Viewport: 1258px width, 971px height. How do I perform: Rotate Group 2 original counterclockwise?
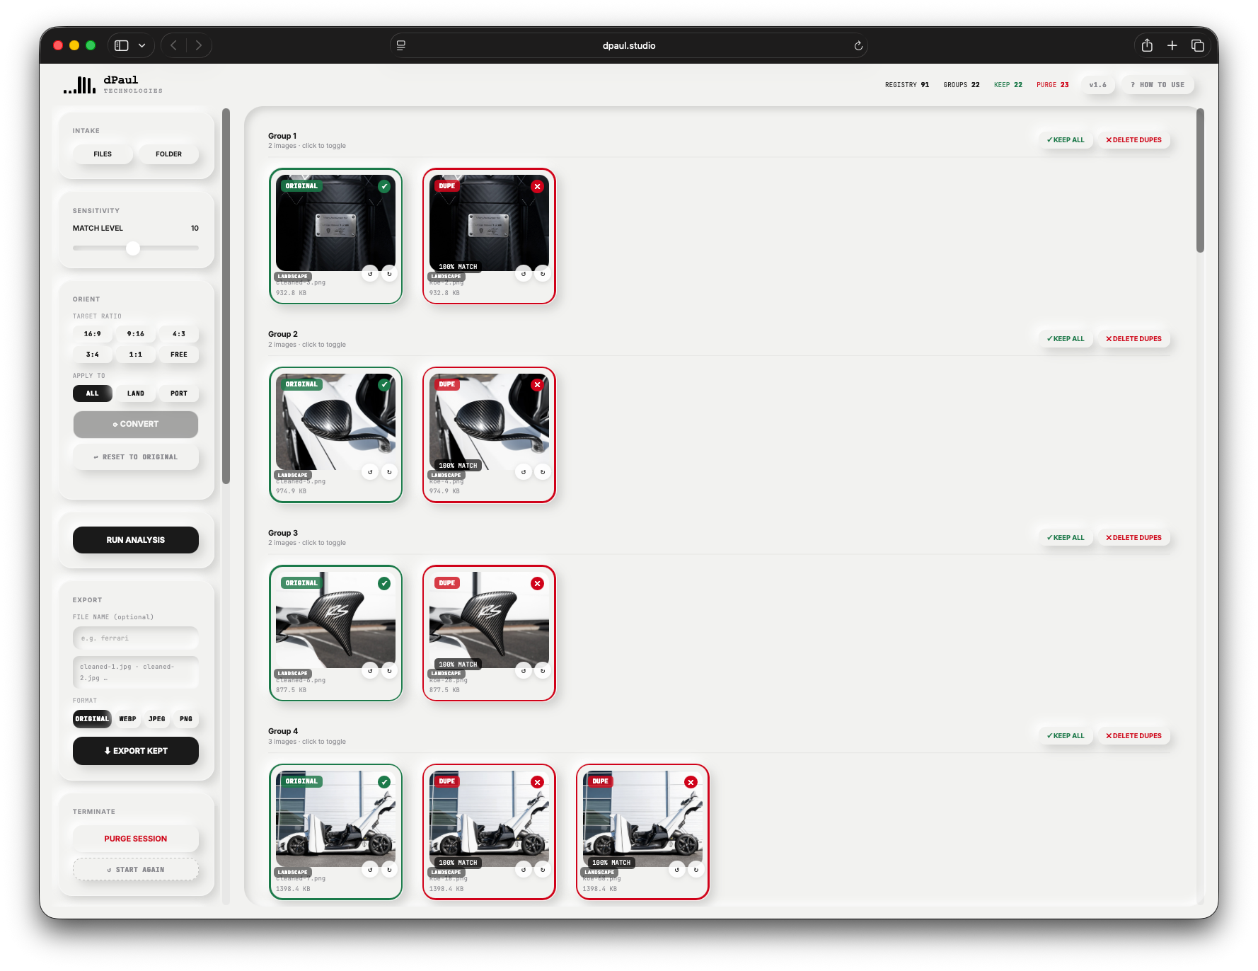coord(370,472)
